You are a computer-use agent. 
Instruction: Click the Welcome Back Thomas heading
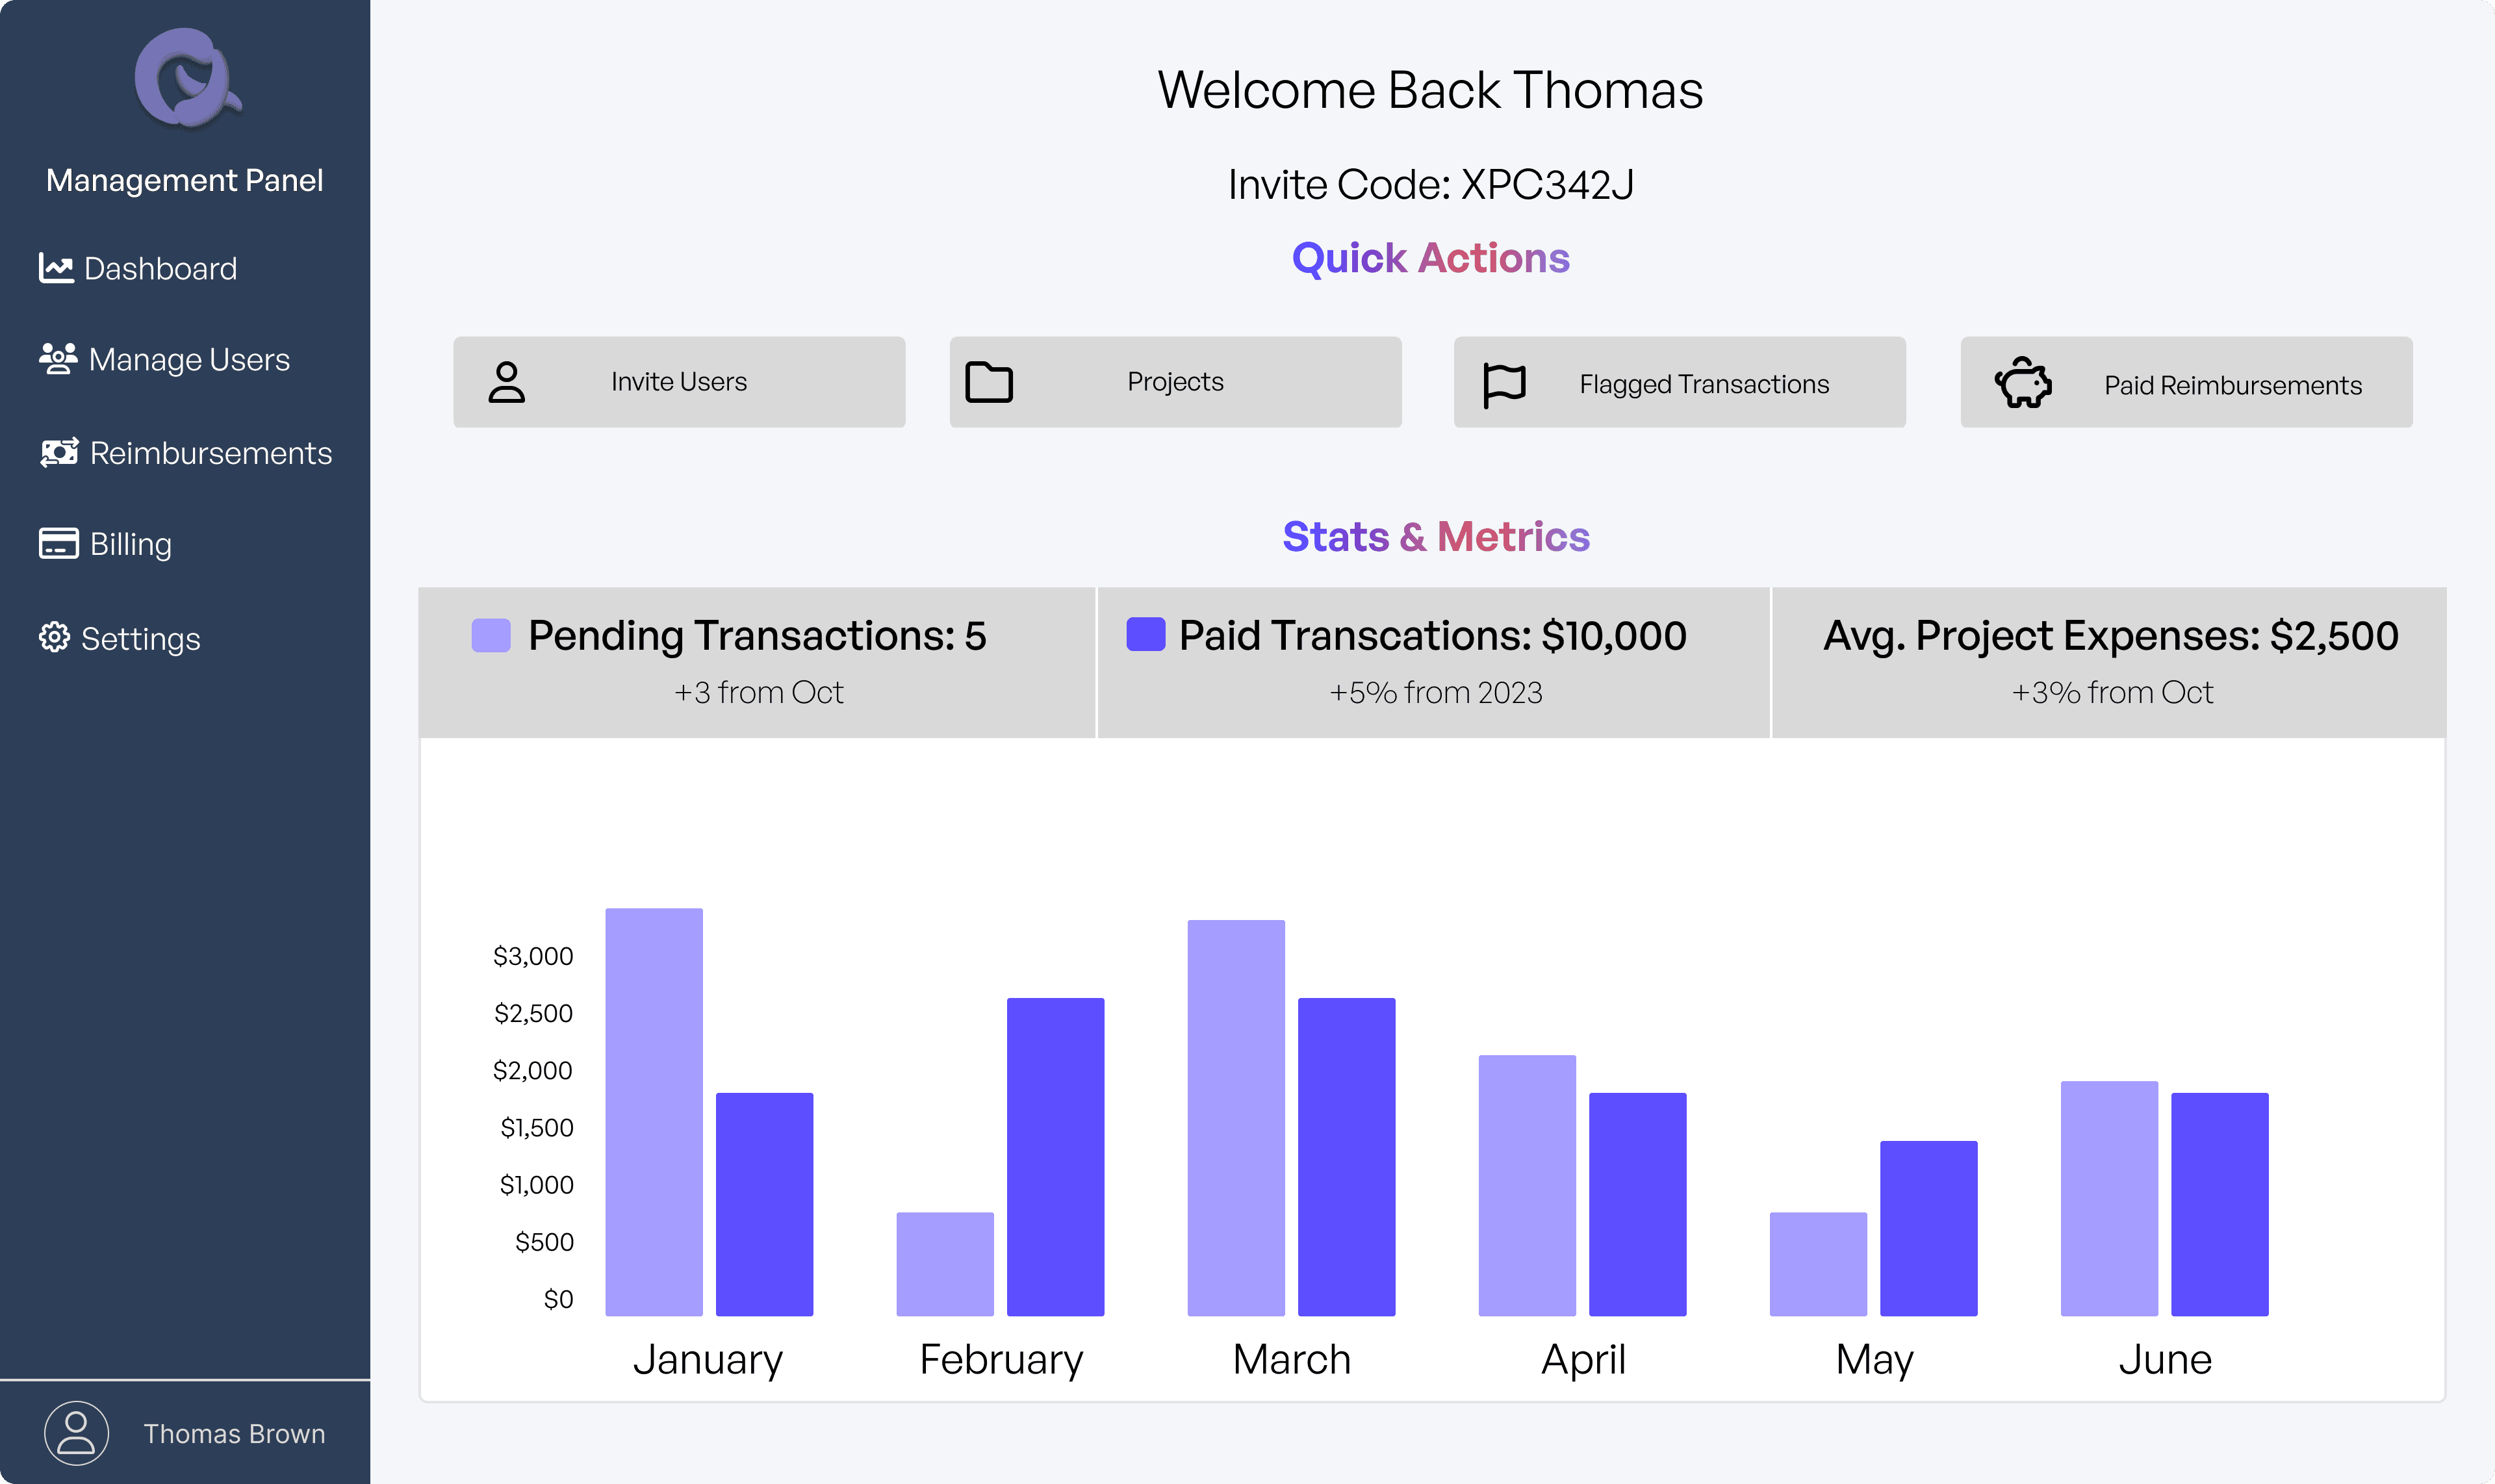[1431, 90]
